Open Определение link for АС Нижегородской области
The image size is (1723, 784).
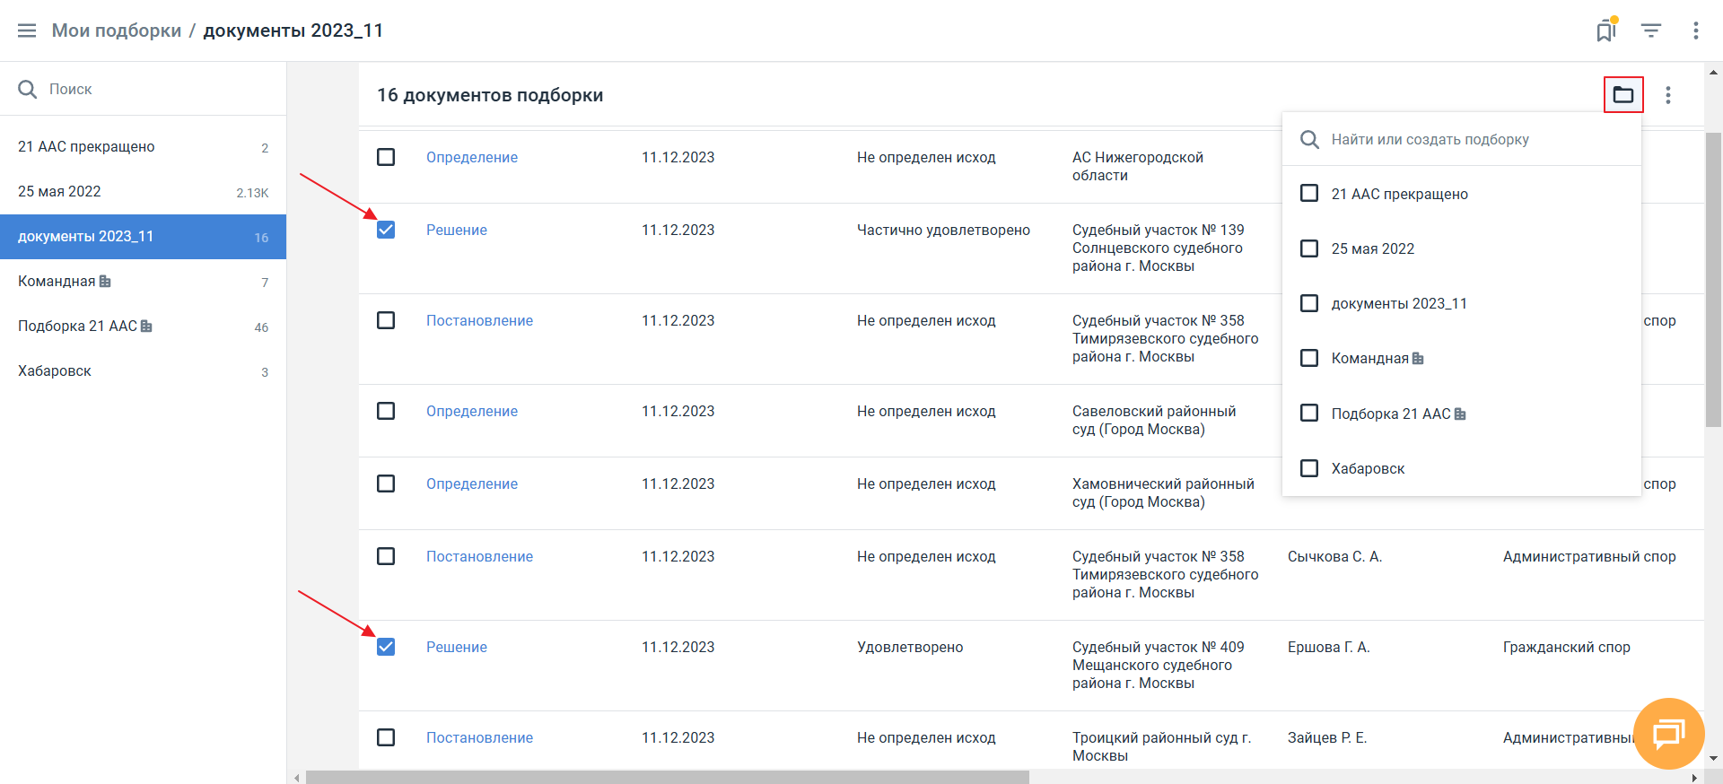[472, 157]
